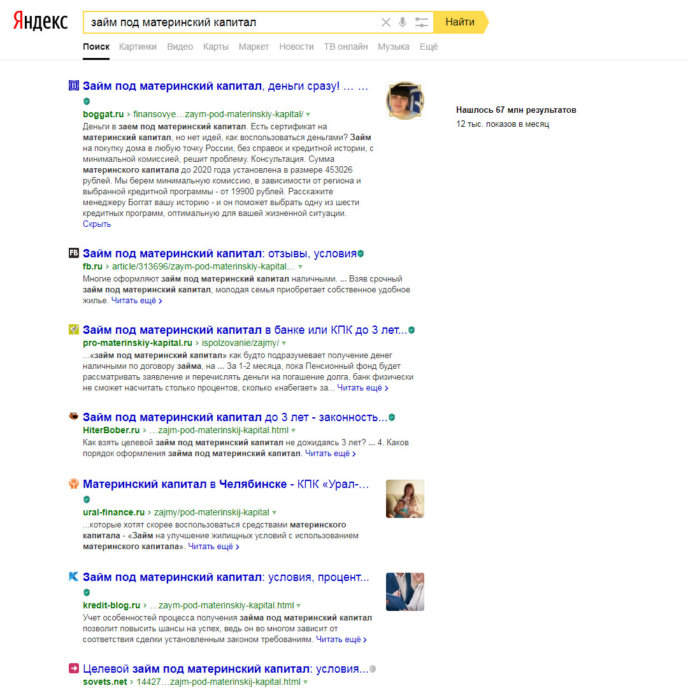Viewport: 688px width, 688px height.
Task: Click the sovets.net favicon
Action: click(74, 668)
